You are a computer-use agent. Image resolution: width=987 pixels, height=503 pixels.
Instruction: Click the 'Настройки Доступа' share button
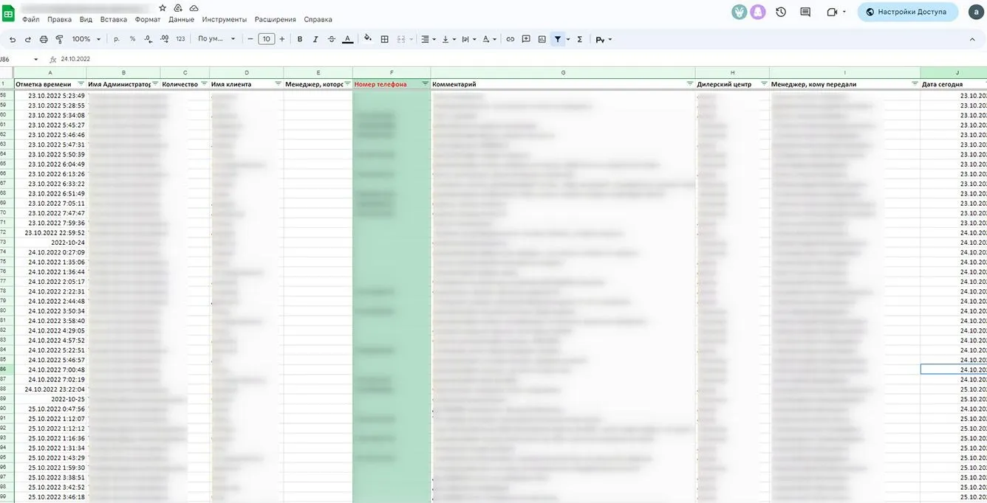coord(908,12)
